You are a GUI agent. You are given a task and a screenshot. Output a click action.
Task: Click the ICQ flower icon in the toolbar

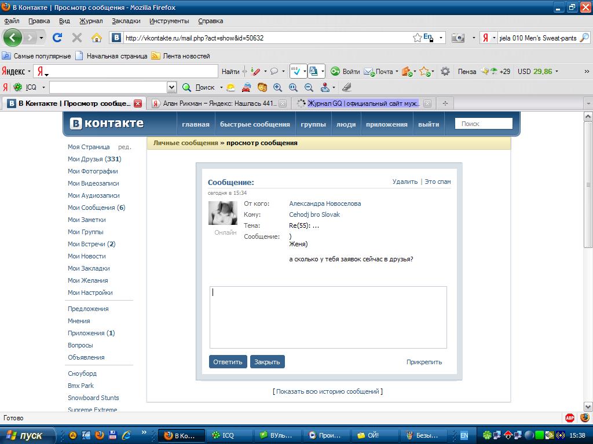pos(18,88)
